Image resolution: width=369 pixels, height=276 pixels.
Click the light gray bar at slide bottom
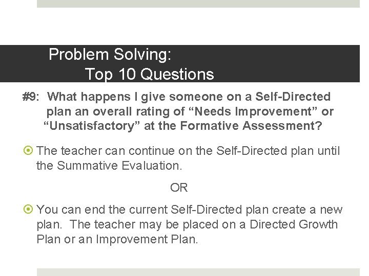[198, 272]
